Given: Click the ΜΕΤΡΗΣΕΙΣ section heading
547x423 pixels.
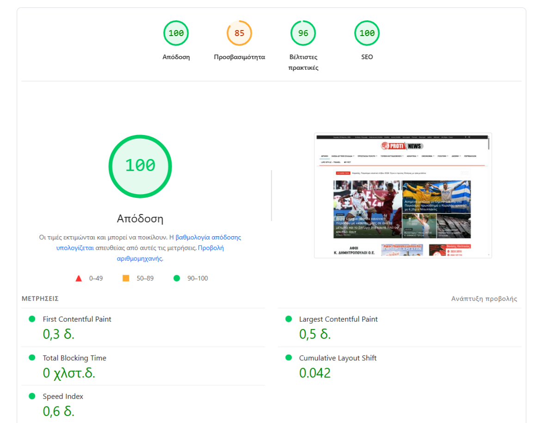Looking at the screenshot, I should [x=40, y=299].
